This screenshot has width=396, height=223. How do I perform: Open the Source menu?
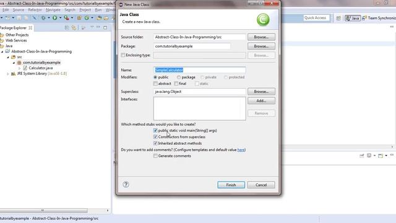coord(19,10)
